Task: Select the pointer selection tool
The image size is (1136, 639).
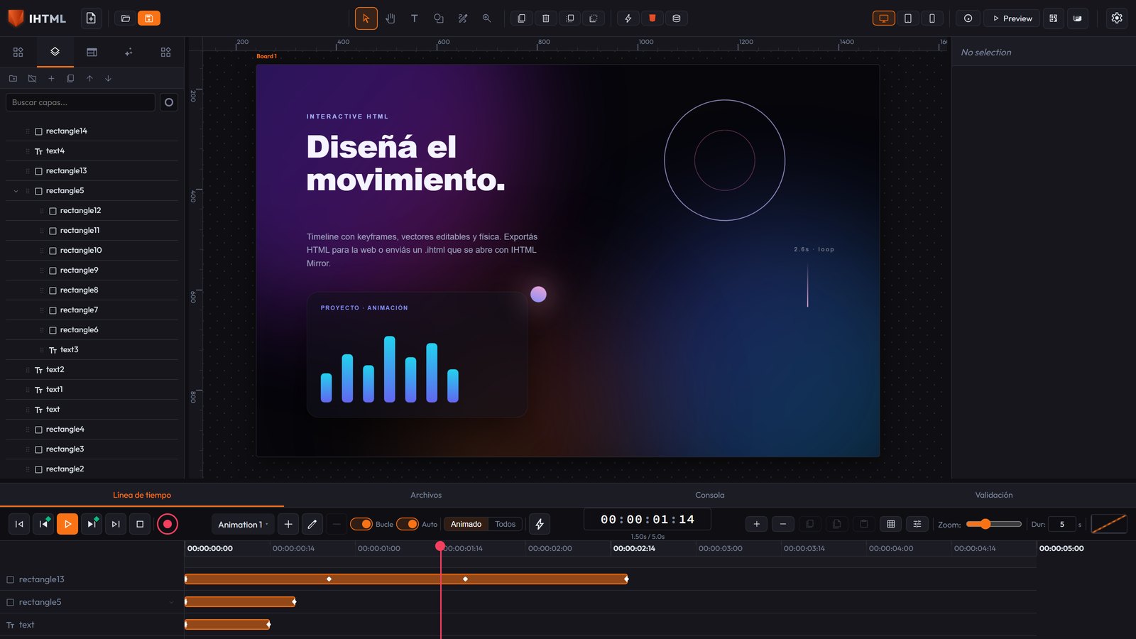Action: [x=366, y=18]
